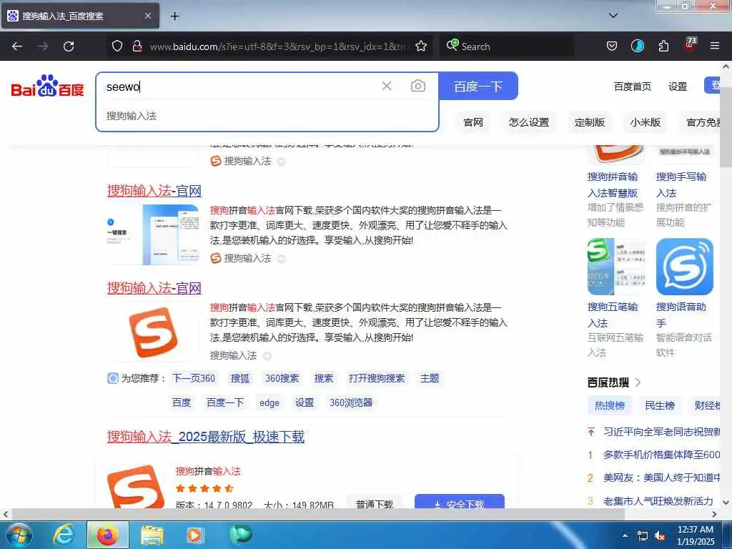
Task: Click the muted volume speaker tray icon
Action: (x=660, y=536)
